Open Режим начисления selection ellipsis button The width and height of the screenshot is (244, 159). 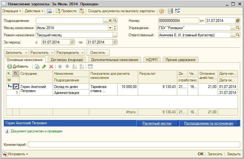click(x=115, y=35)
